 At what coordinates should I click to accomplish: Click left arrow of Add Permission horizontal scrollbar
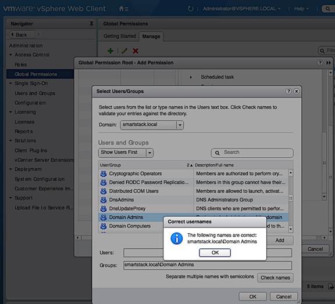point(77,237)
